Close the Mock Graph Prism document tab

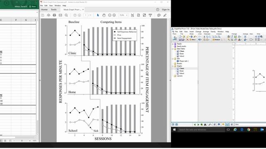click(x=83, y=10)
